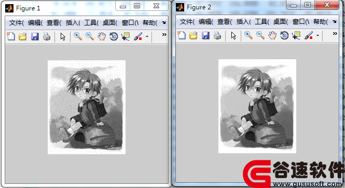Click MATLAB logo icon in Figure 1 title bar

(x=9, y=8)
